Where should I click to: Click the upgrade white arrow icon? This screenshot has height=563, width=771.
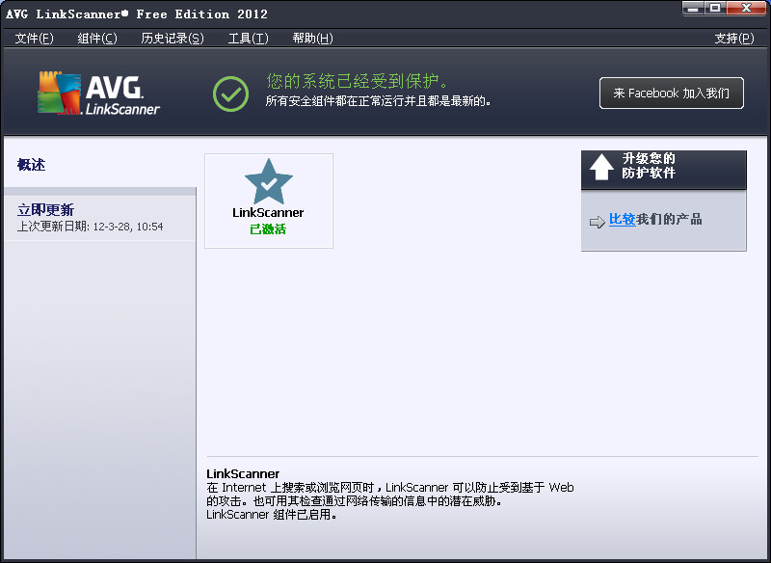pos(601,167)
